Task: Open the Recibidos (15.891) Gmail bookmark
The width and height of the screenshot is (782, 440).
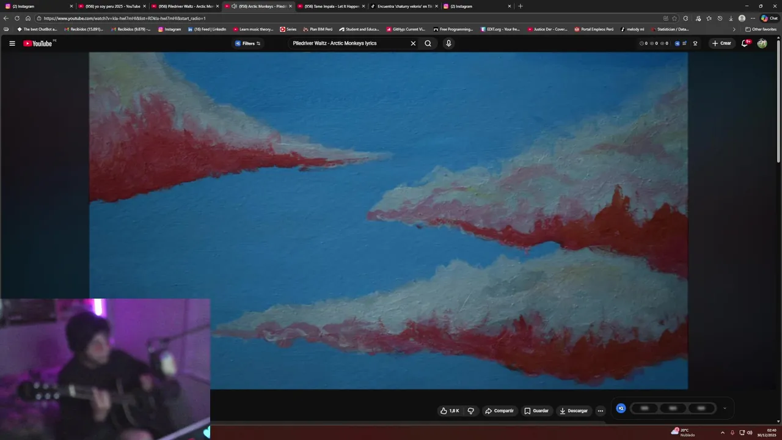Action: (x=84, y=29)
